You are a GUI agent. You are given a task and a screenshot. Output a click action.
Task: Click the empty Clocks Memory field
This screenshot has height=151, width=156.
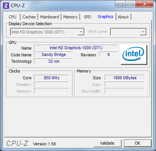tap(52, 91)
